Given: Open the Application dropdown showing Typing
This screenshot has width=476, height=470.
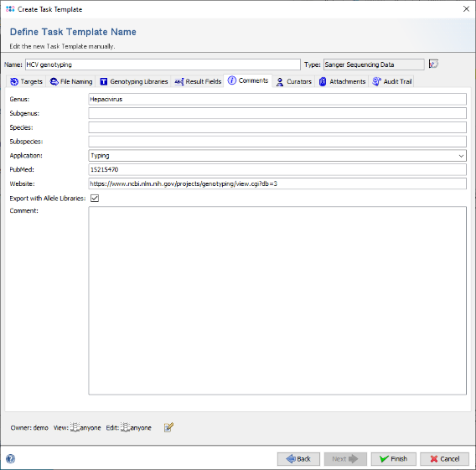Looking at the screenshot, I should click(277, 156).
